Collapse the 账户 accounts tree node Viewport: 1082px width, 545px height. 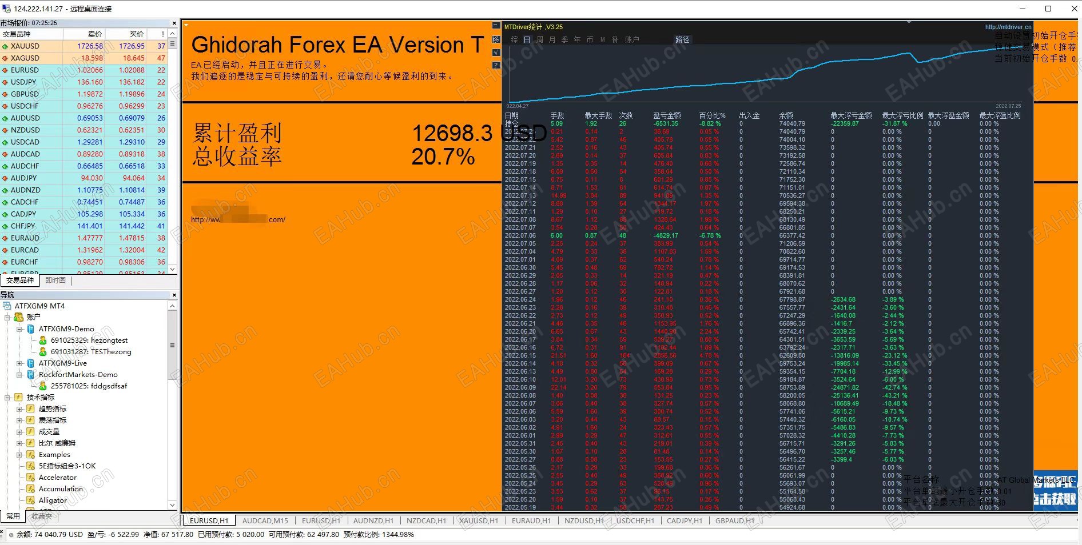(7, 317)
